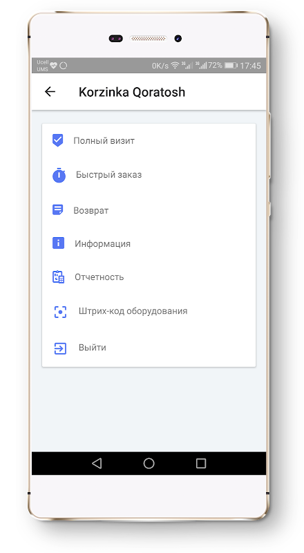Select the Быстрый заказ entry
This screenshot has height=553, width=304.
point(149,175)
